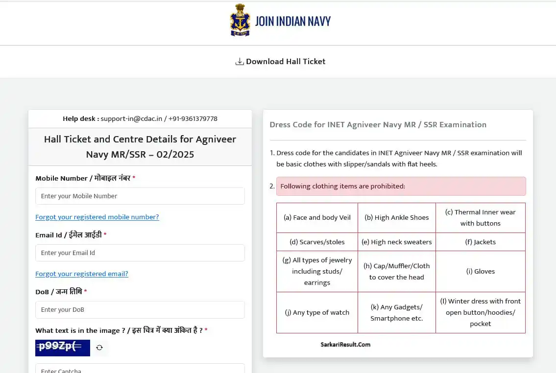Image resolution: width=556 pixels, height=373 pixels.
Task: Select the '(k) Any Gadgets/Smartphone' cell
Action: point(397,312)
